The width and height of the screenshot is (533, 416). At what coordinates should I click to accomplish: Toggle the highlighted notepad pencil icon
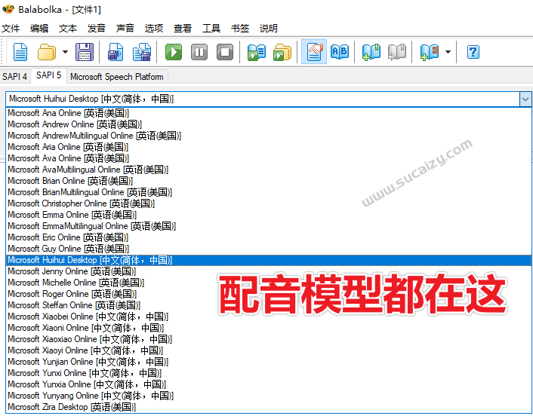(x=314, y=51)
